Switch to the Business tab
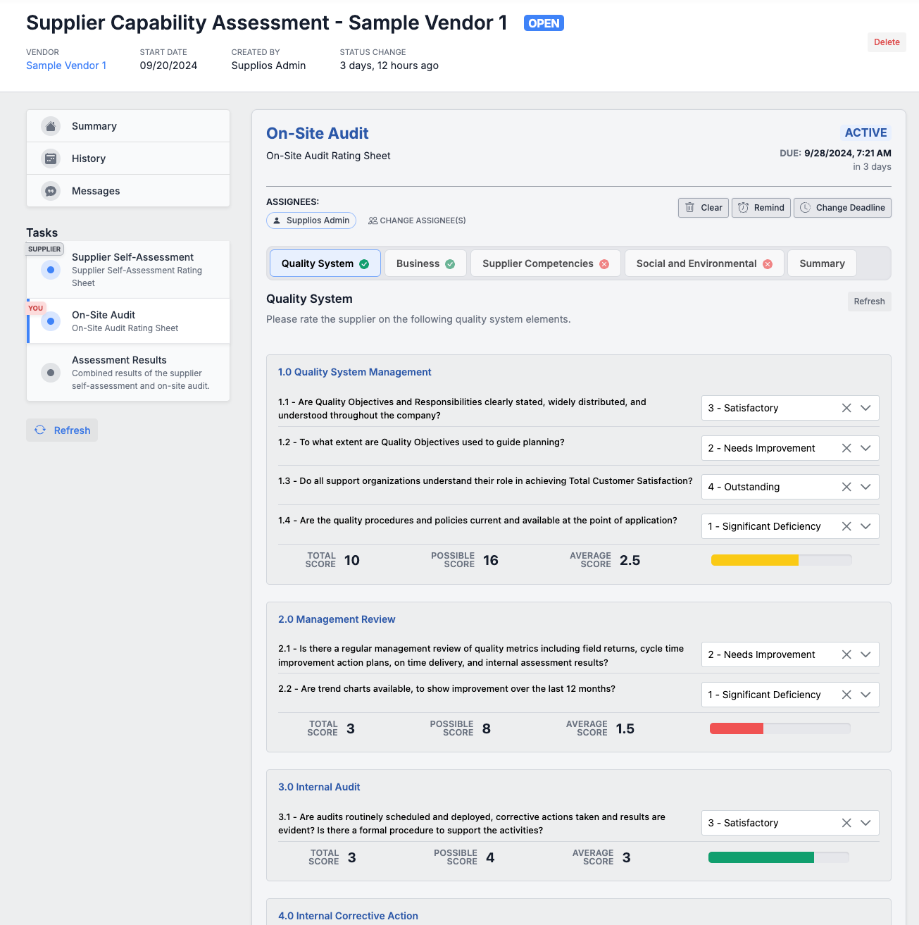The width and height of the screenshot is (919, 925). (x=425, y=263)
